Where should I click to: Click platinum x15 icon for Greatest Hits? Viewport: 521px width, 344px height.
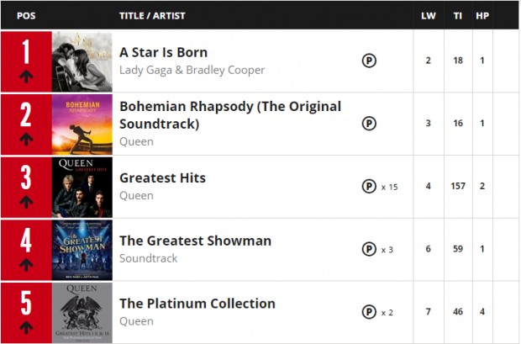click(x=369, y=186)
